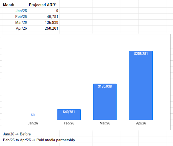The width and height of the screenshot is (173, 146).
Task: Click the Jan/26 month cell
Action: pyautogui.click(x=15, y=11)
